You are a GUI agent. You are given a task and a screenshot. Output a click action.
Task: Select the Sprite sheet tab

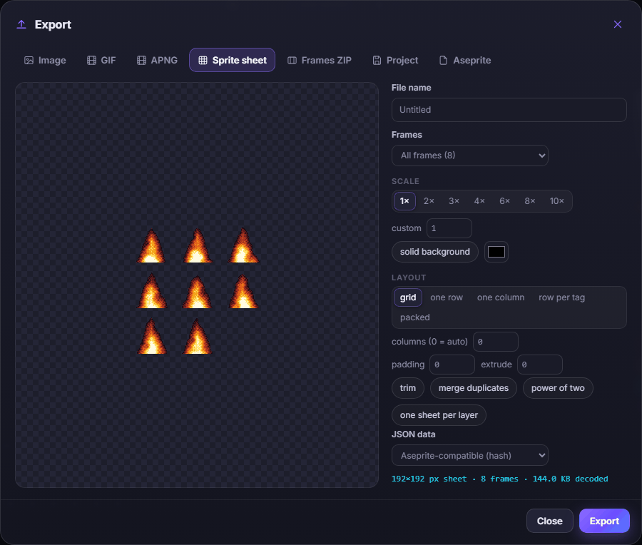point(232,60)
